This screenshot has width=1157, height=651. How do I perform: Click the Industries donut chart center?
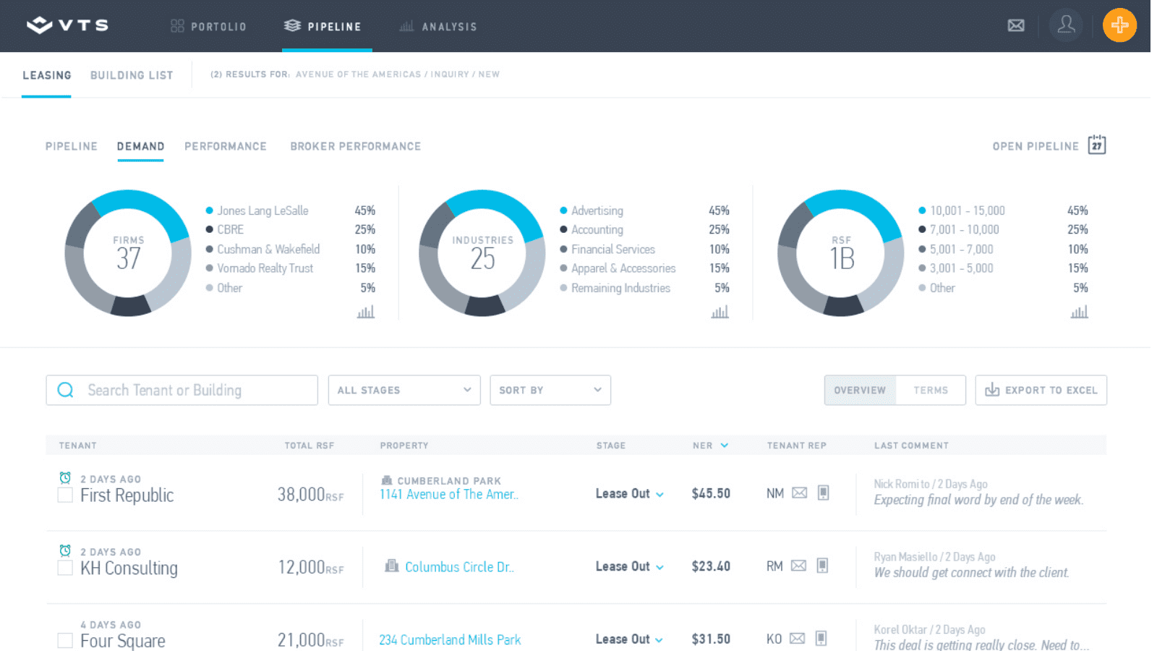482,253
